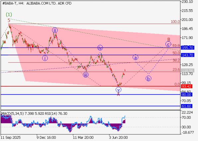Click the 61.8 Fibonacci level label
Screen dimensions: 198x141
[x=176, y=46]
